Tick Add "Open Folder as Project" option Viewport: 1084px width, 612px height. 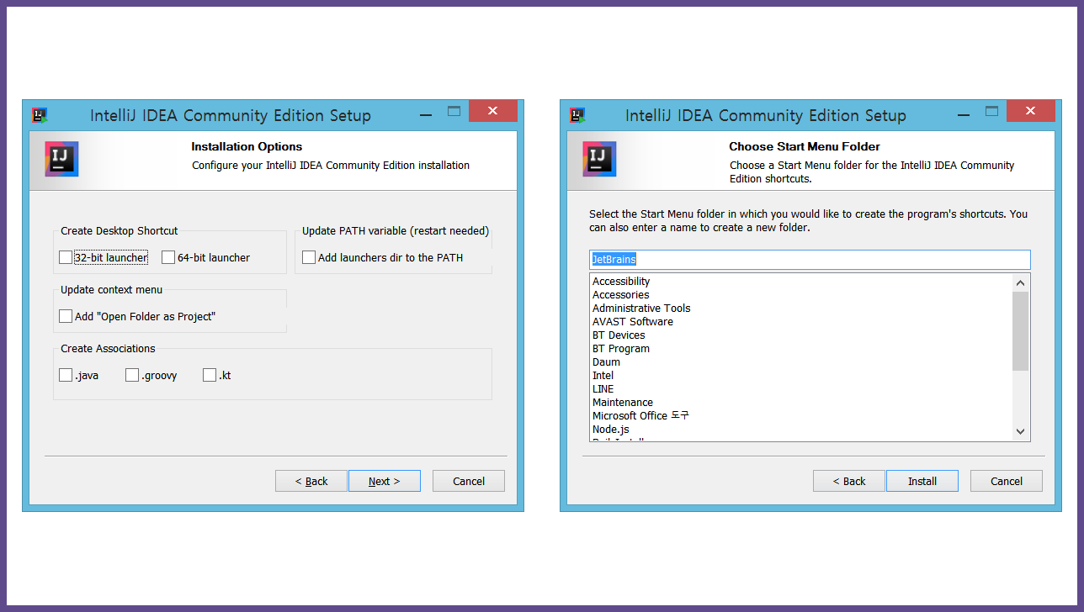point(66,316)
